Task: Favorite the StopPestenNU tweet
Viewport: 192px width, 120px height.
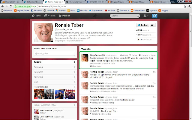Action: pyautogui.click(x=143, y=55)
